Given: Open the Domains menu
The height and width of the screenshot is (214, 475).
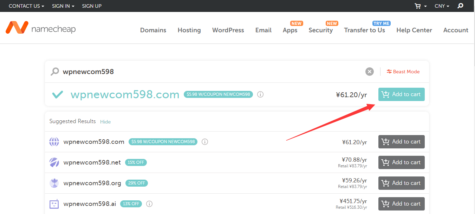Looking at the screenshot, I should point(153,30).
